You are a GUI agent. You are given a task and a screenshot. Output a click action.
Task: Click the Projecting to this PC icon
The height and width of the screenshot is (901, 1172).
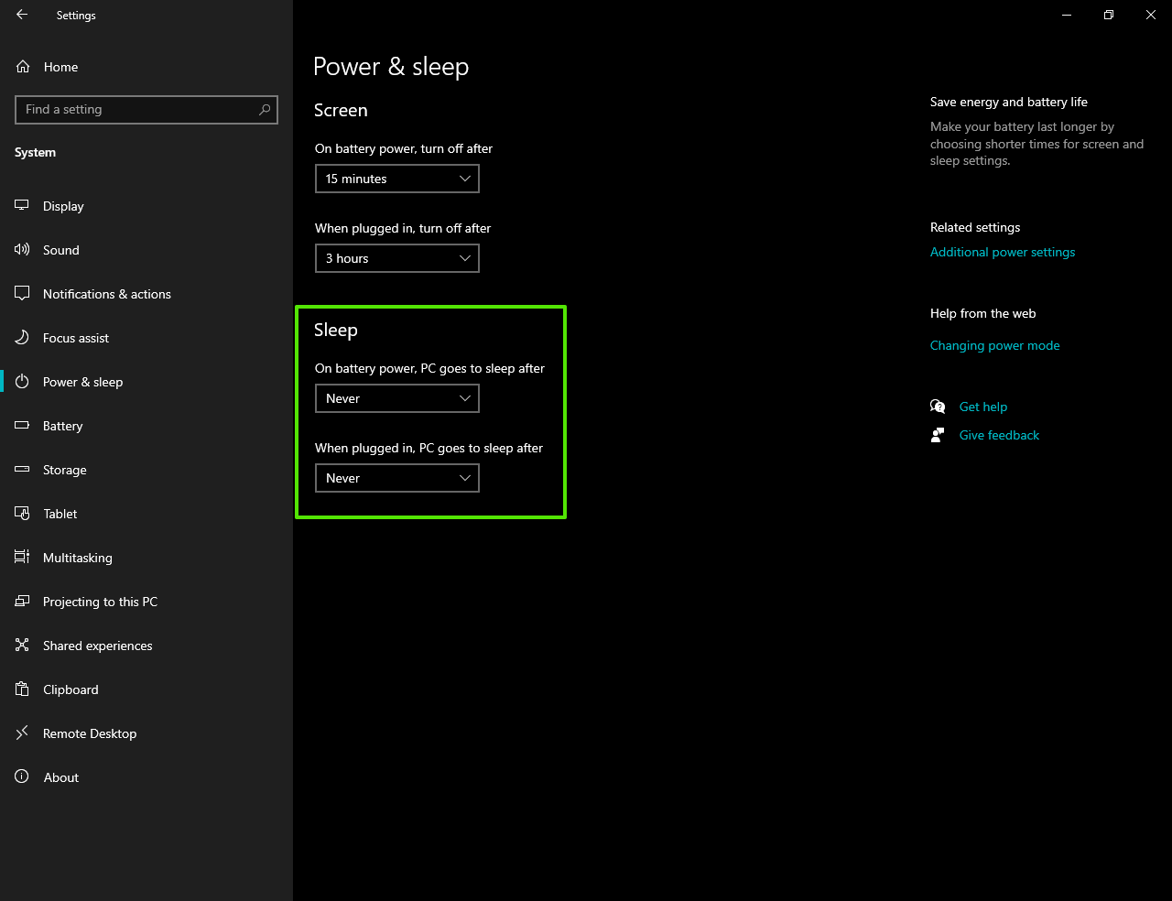22,602
